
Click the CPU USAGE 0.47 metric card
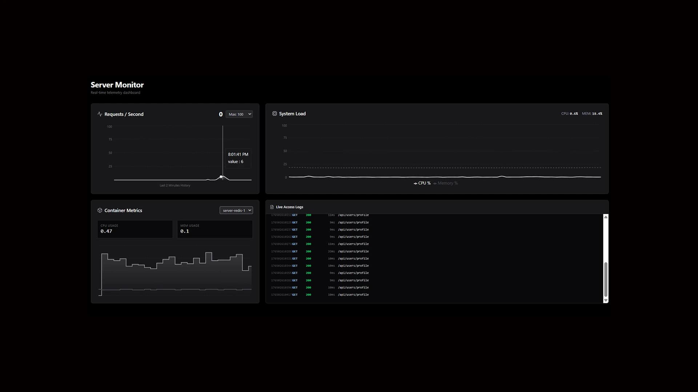[x=135, y=229]
